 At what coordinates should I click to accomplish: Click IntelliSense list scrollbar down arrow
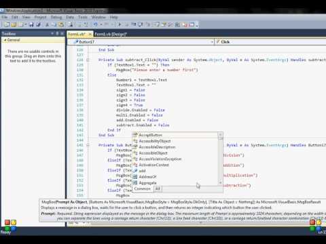point(220,182)
